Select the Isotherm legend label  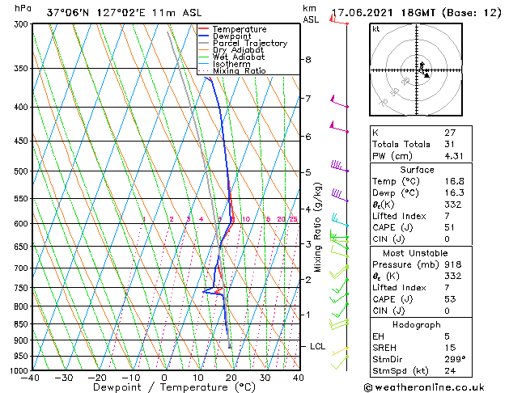click(x=231, y=64)
